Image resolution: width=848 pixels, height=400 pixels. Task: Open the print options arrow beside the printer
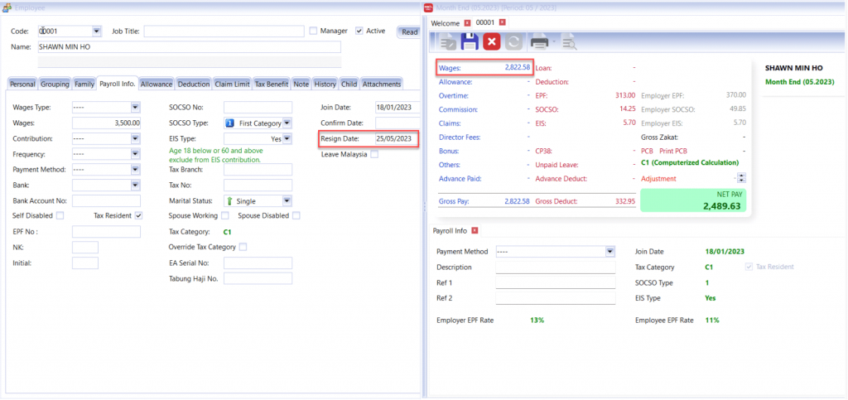(553, 42)
